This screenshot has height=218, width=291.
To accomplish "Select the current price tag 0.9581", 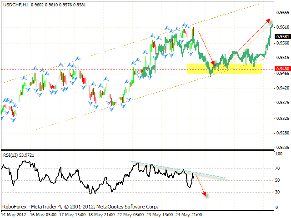I will 282,36.
